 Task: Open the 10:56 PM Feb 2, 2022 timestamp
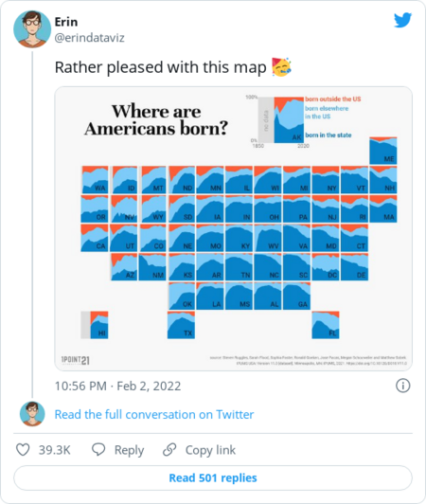point(118,386)
